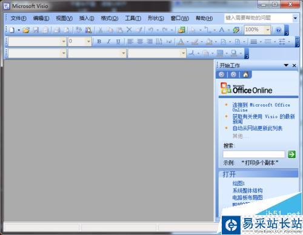Align text left
The image size is (303, 235).
[x=130, y=42]
